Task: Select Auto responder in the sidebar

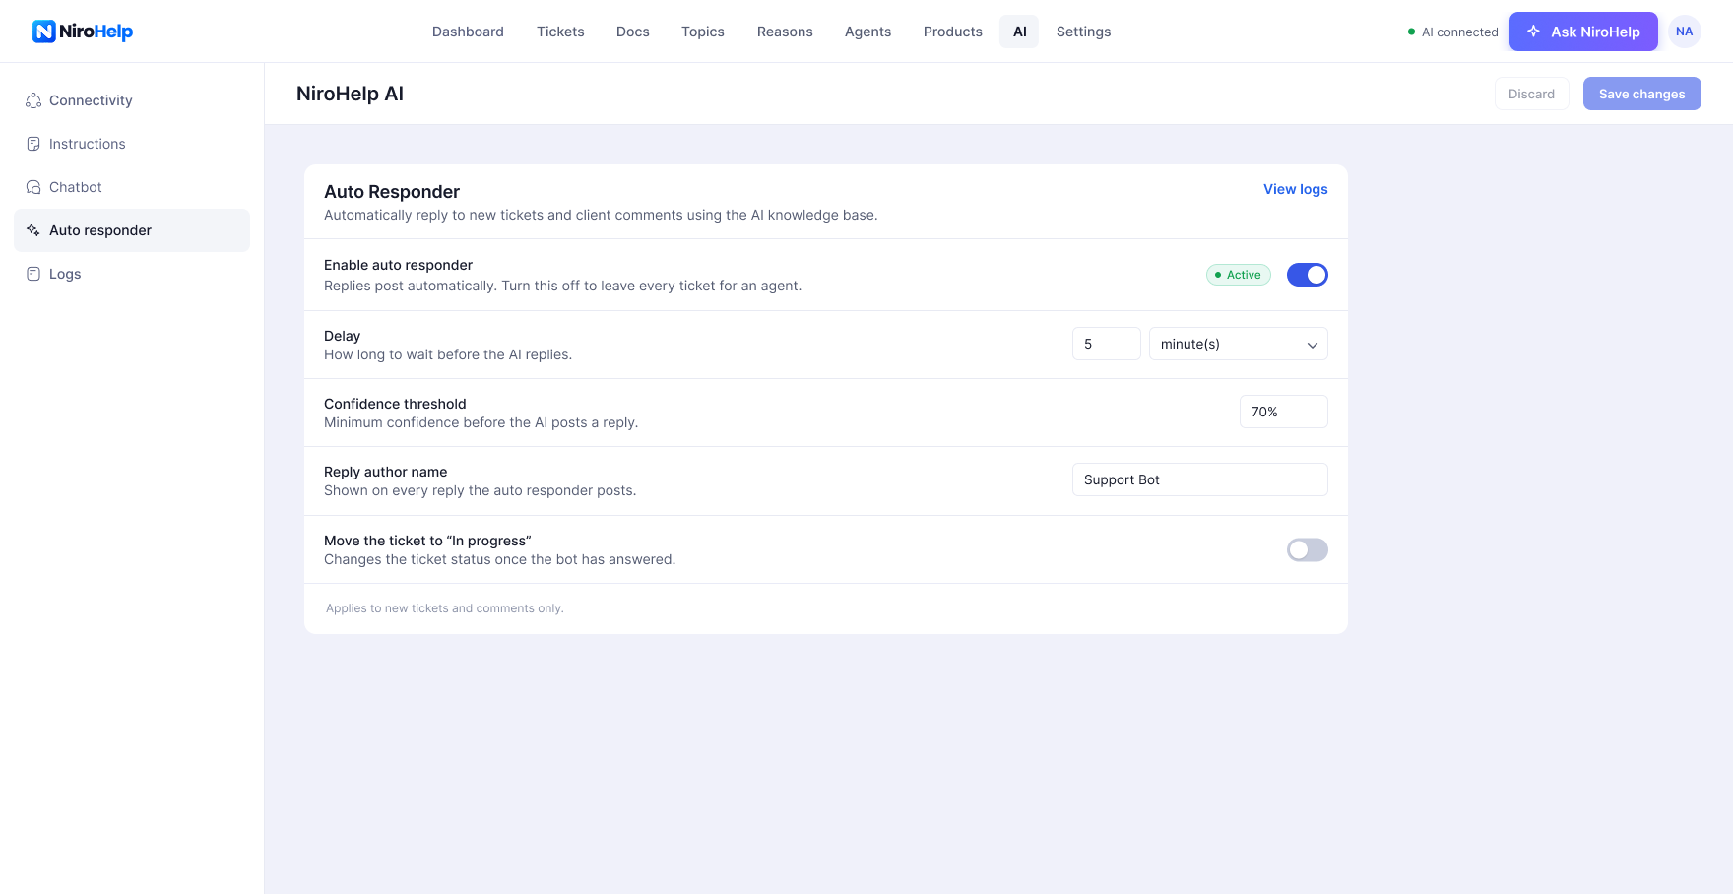Action: click(132, 230)
